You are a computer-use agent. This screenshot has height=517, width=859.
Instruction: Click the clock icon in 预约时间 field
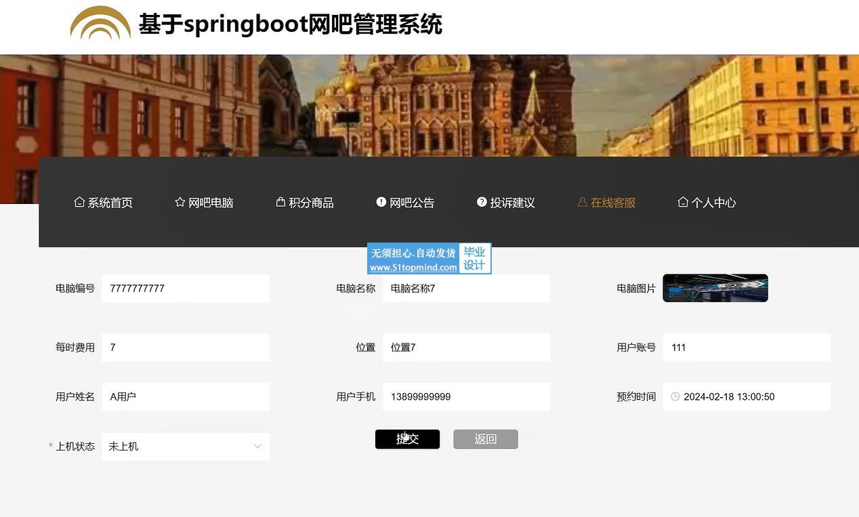pos(675,396)
